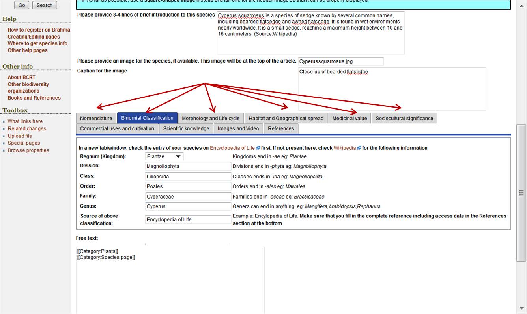Viewport: 527px width, 314px height.
Task: Open Other biodiversity organizations link
Action: (28, 87)
